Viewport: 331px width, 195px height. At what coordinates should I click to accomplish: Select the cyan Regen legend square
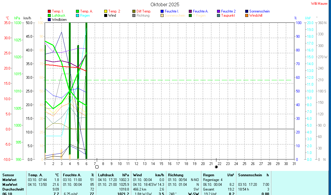[77, 15]
